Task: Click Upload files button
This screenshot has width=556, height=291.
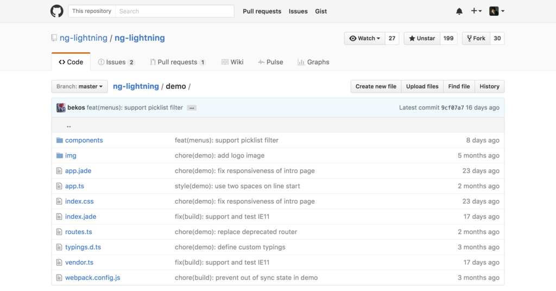Action: [x=422, y=86]
